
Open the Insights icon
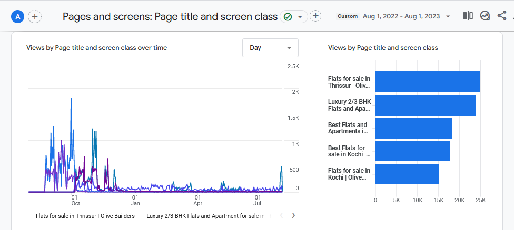[x=485, y=16]
